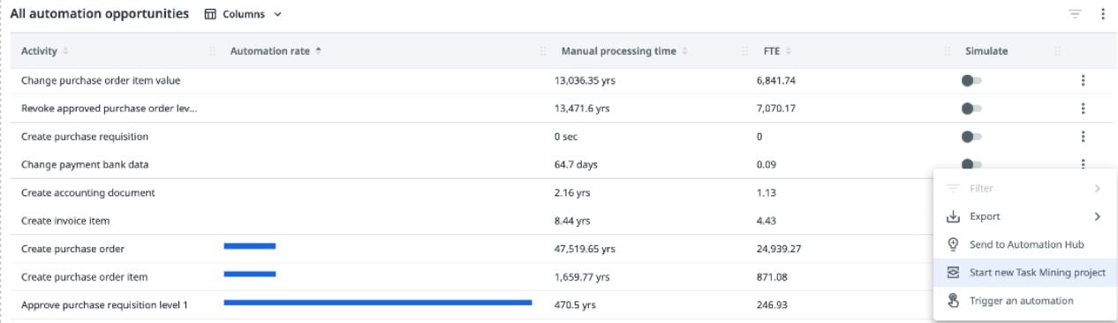This screenshot has width=1118, height=323.
Task: Click the 7,070.17 FTE value
Action: pos(776,109)
